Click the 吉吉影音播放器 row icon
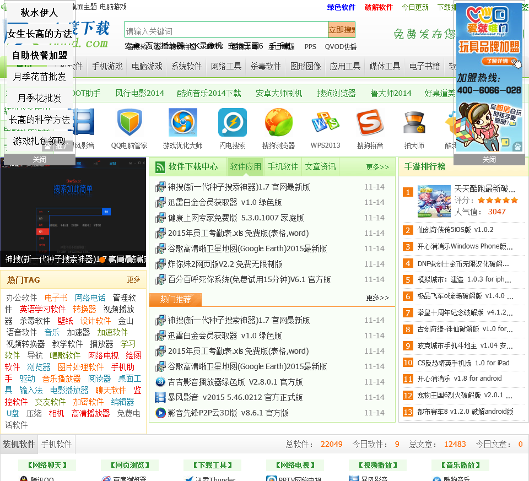The width and height of the screenshot is (529, 481). pyautogui.click(x=160, y=382)
